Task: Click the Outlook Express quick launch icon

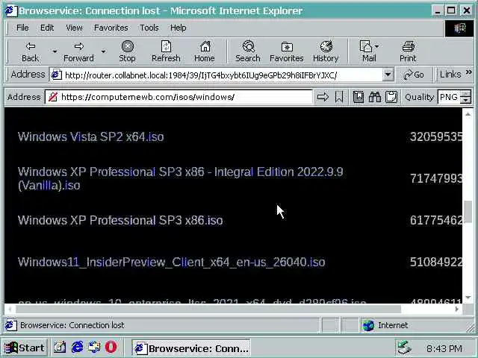Action: (94, 348)
